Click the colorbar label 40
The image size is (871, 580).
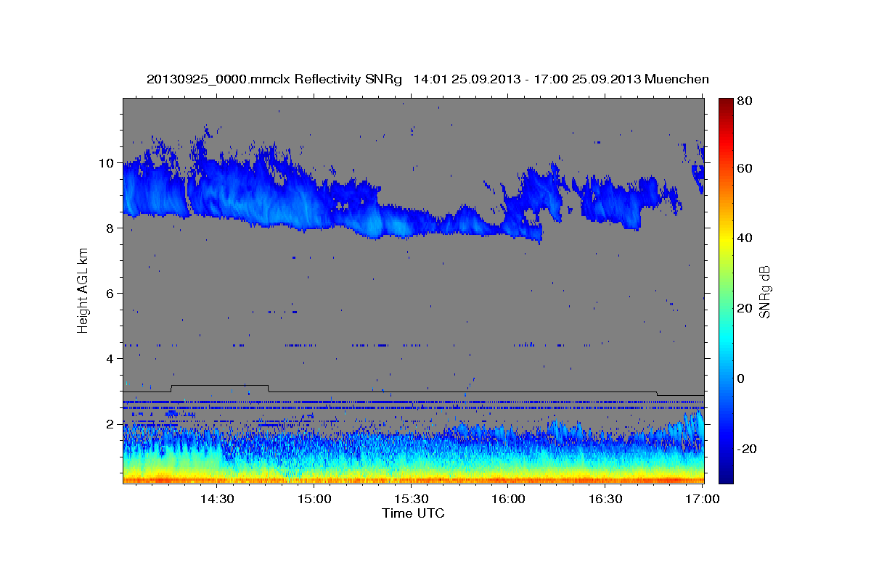click(746, 238)
